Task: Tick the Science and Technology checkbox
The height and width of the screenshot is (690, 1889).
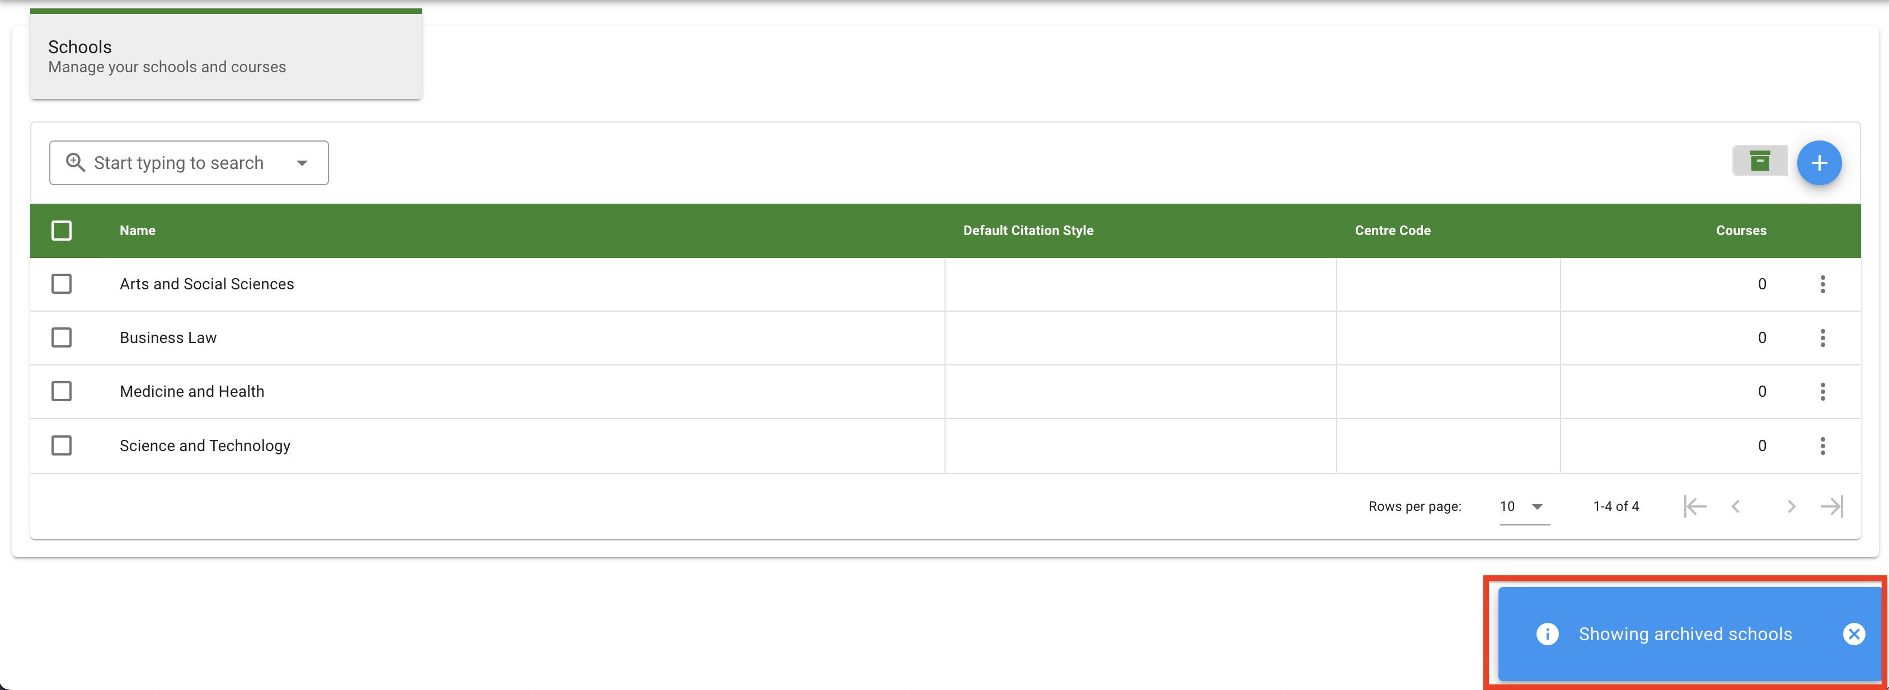Action: click(x=62, y=445)
